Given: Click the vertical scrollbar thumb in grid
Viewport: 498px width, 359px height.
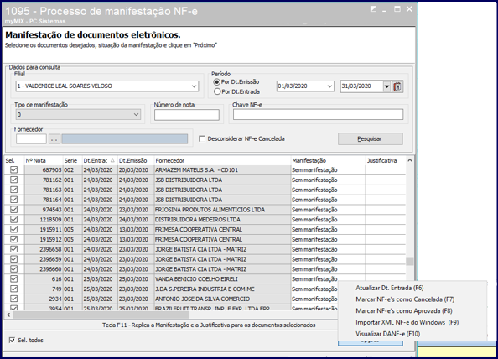Looking at the screenshot, I should pos(410,261).
